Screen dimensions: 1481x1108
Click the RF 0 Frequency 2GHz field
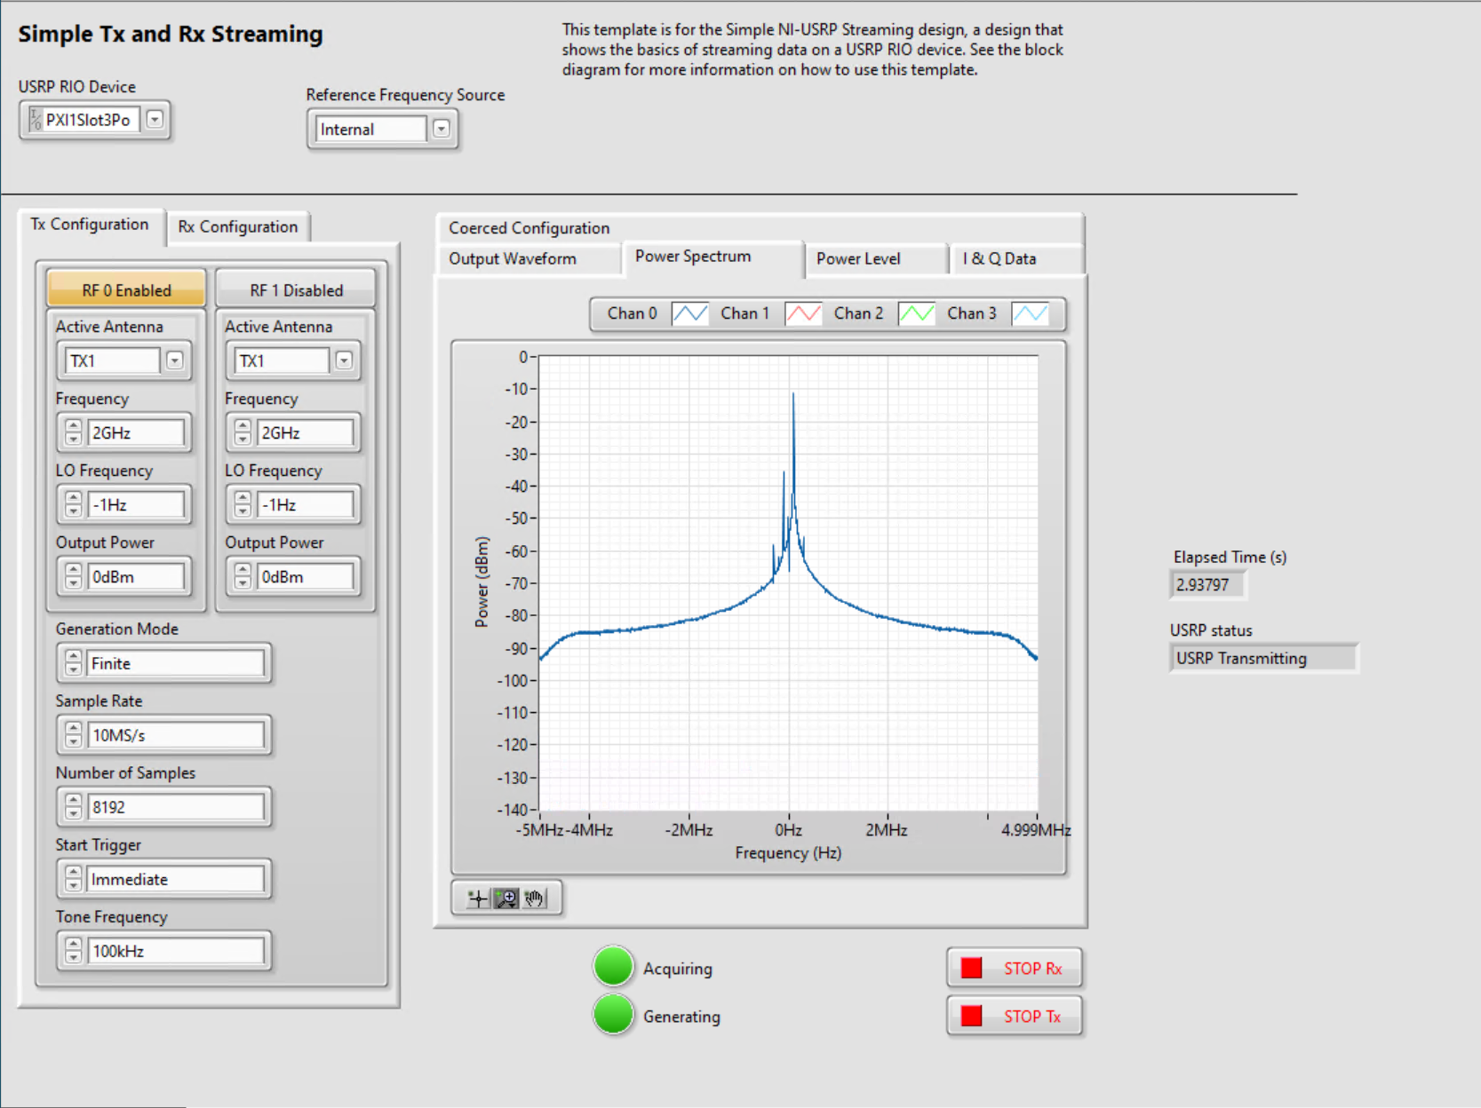tap(136, 433)
